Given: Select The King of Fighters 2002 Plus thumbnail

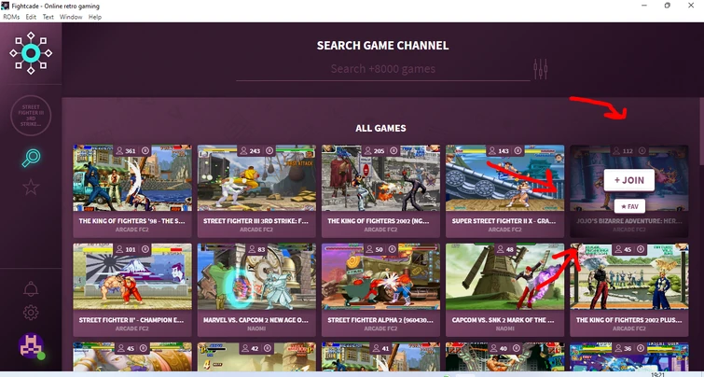Looking at the screenshot, I should (x=629, y=276).
